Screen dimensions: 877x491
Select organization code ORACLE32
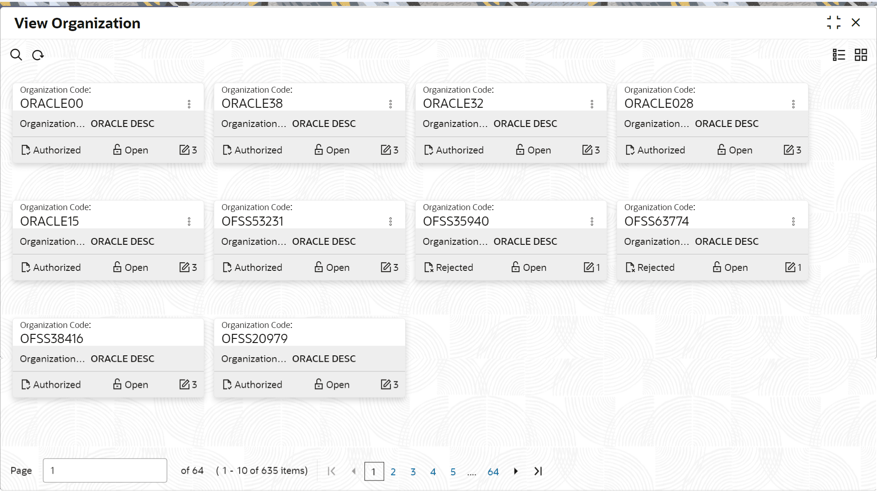point(453,104)
